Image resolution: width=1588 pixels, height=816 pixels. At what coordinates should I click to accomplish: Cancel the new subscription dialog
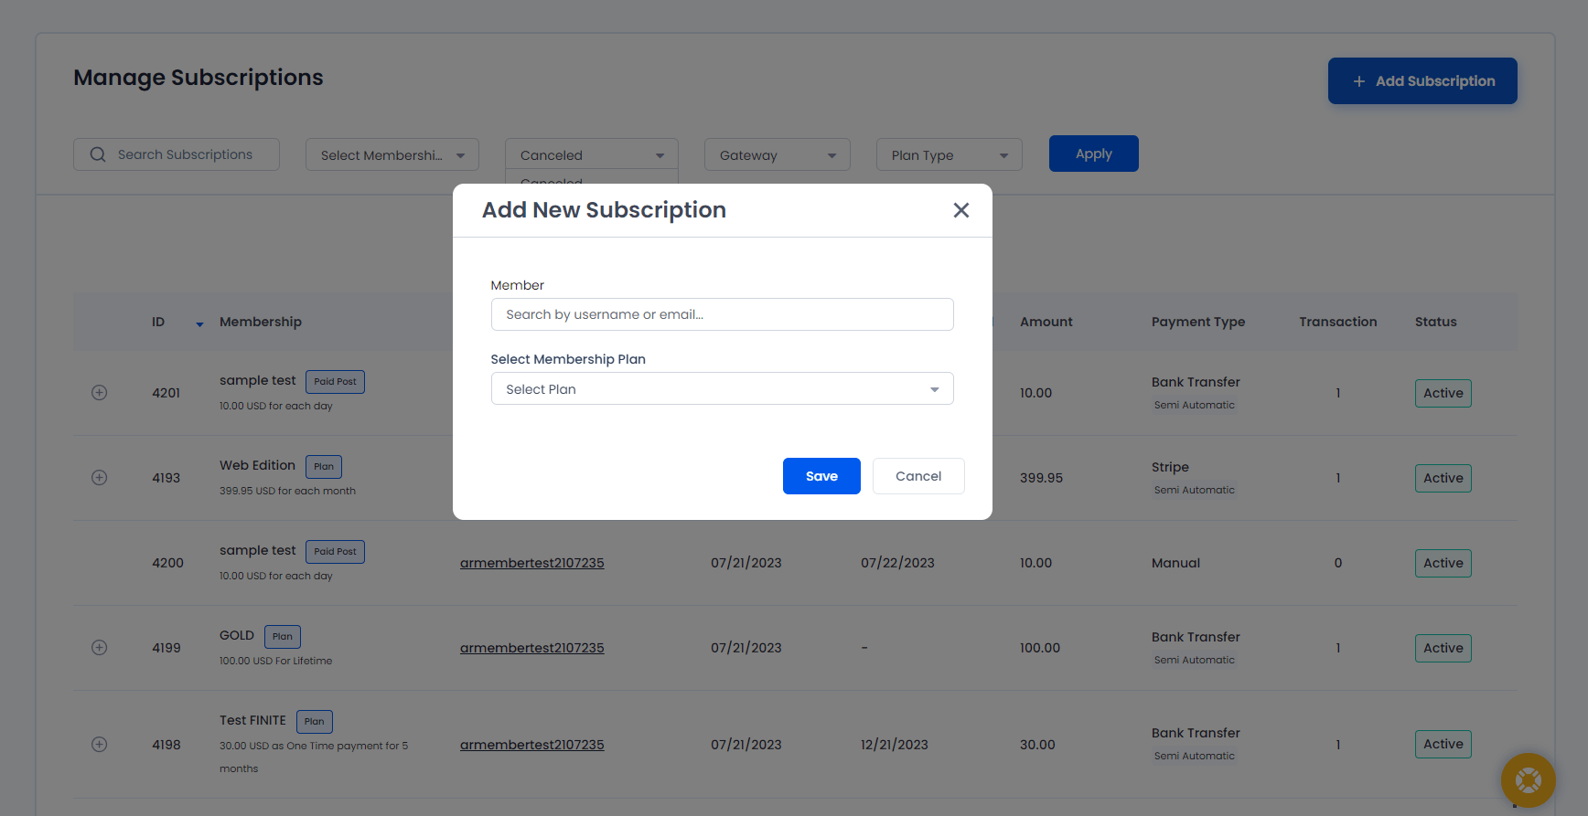917,476
